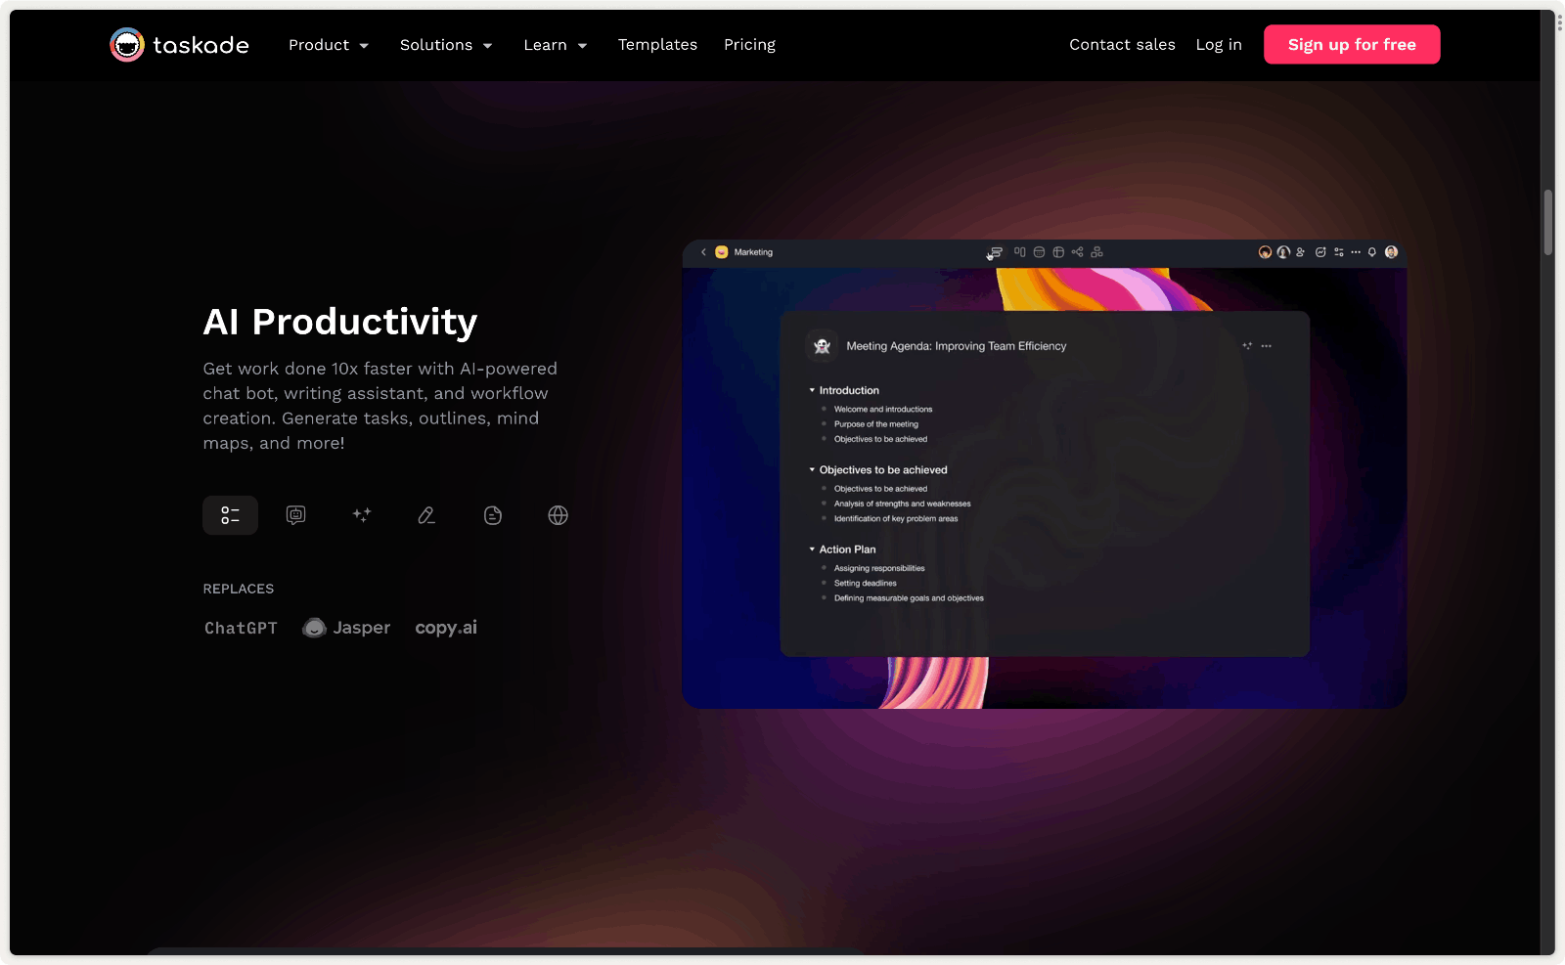Select the task list feature icon
Image resolution: width=1565 pixels, height=965 pixels.
pos(230,515)
